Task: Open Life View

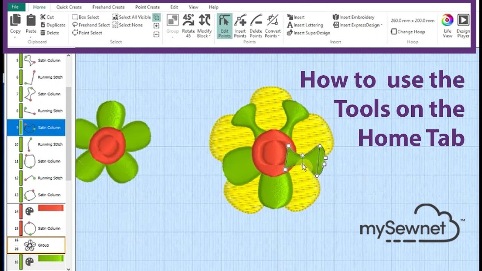Action: 447,26
